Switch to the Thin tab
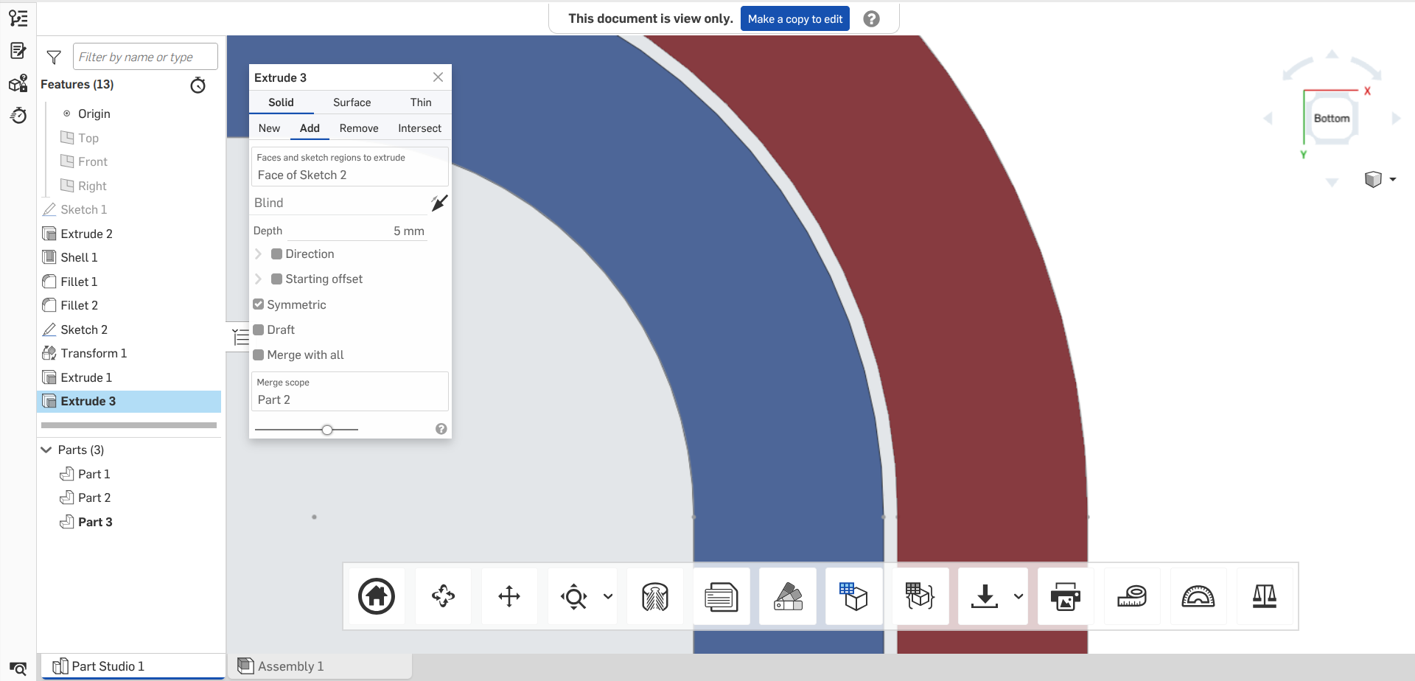The image size is (1415, 681). coord(421,102)
